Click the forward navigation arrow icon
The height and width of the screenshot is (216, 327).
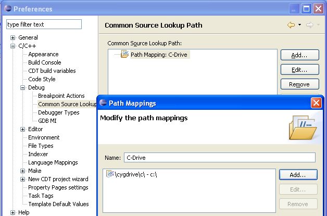pyautogui.click(x=309, y=25)
